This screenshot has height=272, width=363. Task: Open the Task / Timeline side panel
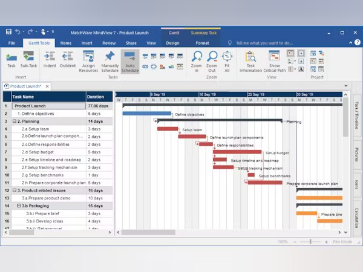coord(356,115)
